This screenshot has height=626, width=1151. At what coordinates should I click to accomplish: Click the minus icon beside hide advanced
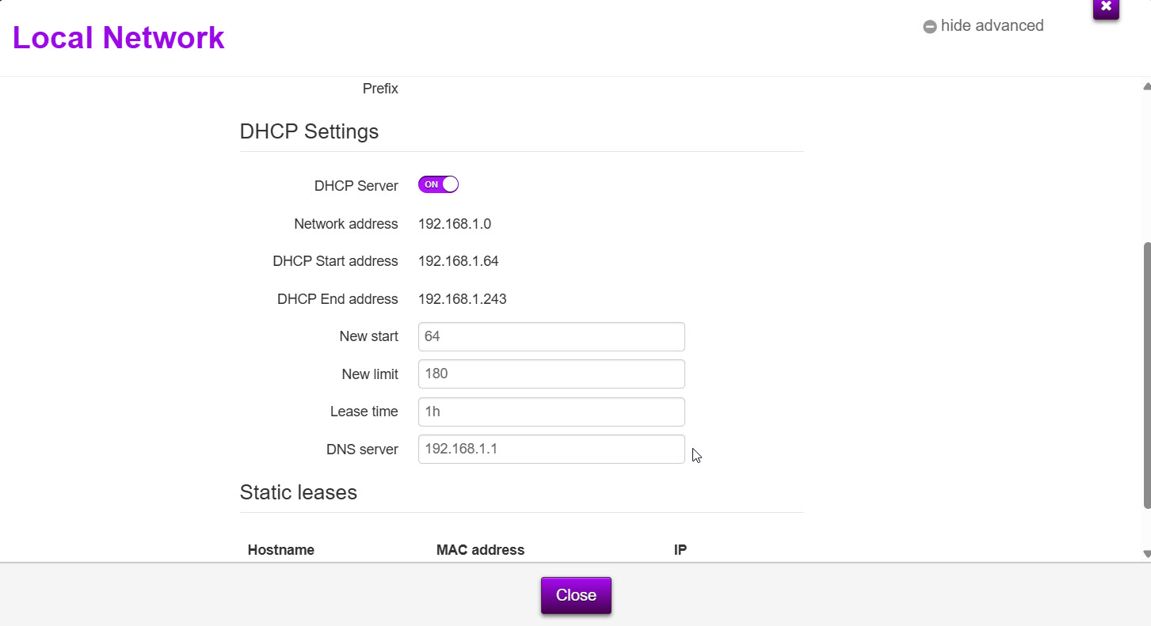(930, 27)
